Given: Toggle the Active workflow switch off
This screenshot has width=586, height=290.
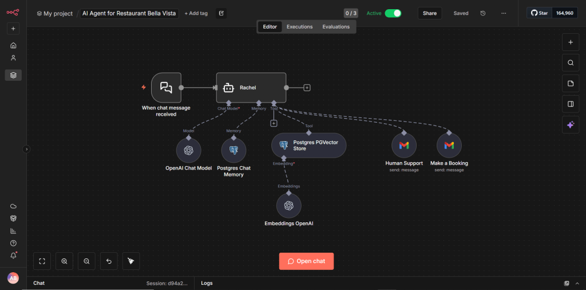Looking at the screenshot, I should (393, 13).
